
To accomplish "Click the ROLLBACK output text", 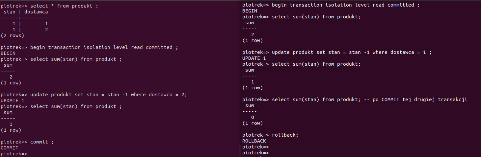I will click(254, 141).
